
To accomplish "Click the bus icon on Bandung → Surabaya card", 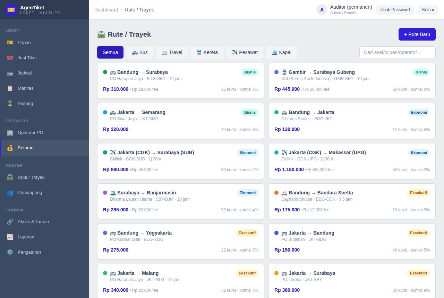I will (113, 72).
